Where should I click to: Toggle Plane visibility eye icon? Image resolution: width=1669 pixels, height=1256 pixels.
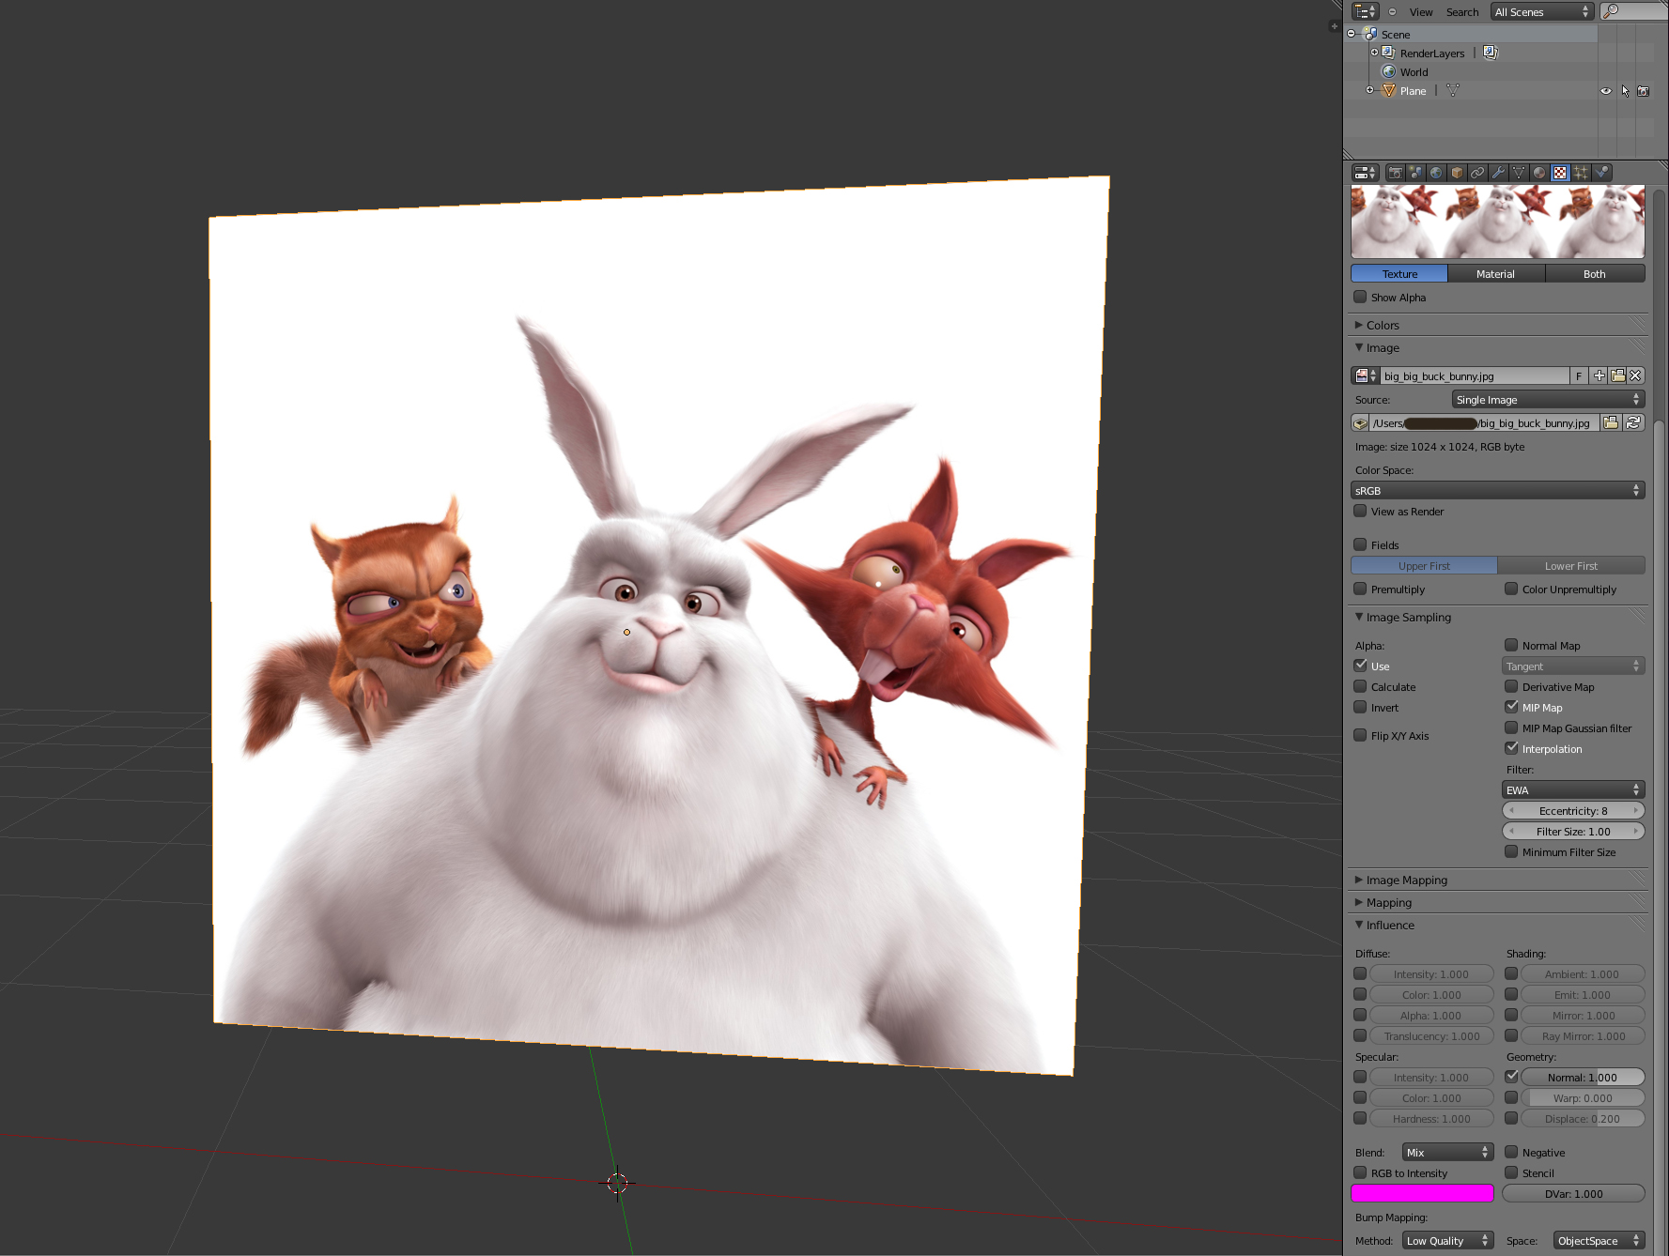click(x=1606, y=91)
